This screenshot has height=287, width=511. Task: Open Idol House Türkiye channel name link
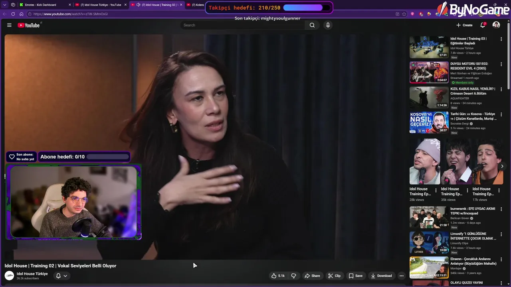click(x=32, y=274)
